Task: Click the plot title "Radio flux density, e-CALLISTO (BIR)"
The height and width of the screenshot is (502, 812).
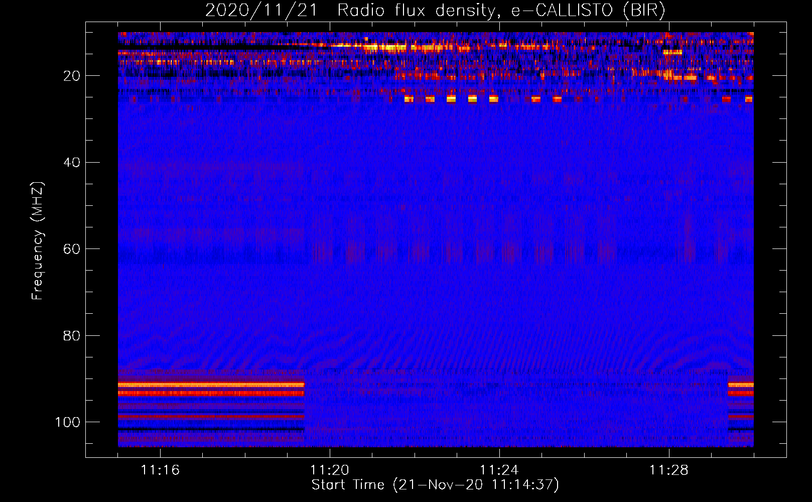Action: pos(501,10)
